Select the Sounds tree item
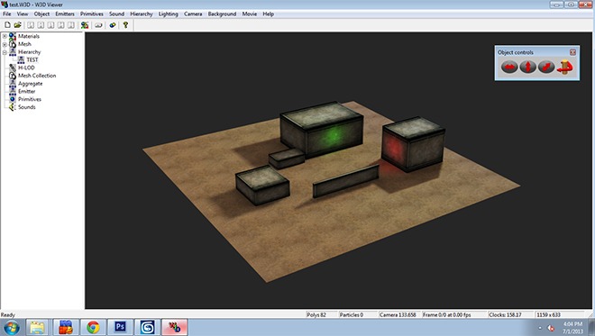The image size is (595, 336). click(26, 107)
